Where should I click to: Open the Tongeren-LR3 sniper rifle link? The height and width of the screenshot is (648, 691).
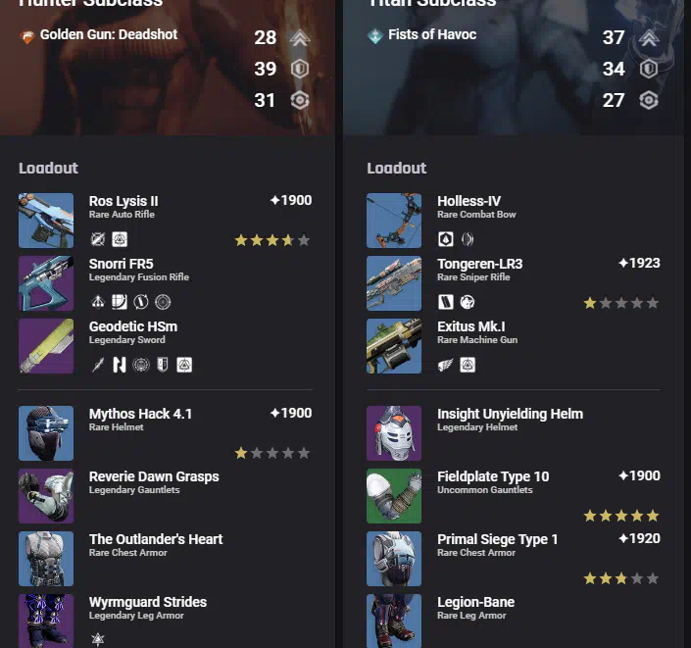pyautogui.click(x=480, y=264)
